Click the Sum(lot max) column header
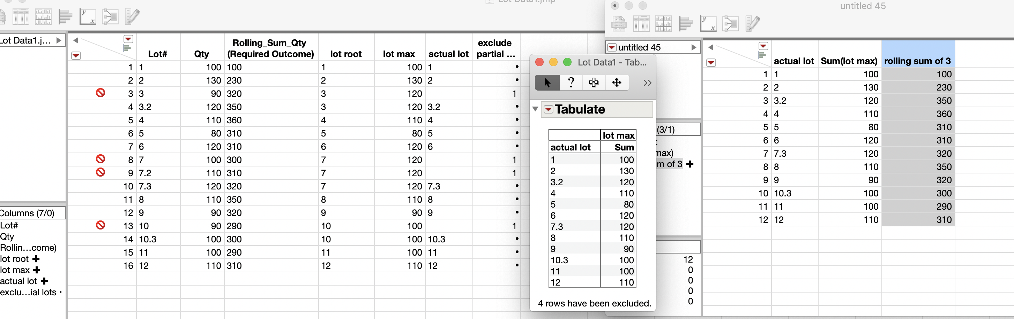The image size is (1014, 319). 849,61
